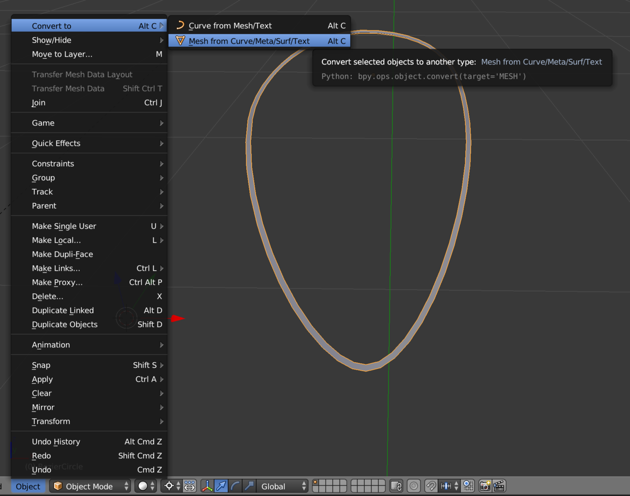630x496 pixels.
Task: Open the Mirror submenu
Action: click(89, 407)
